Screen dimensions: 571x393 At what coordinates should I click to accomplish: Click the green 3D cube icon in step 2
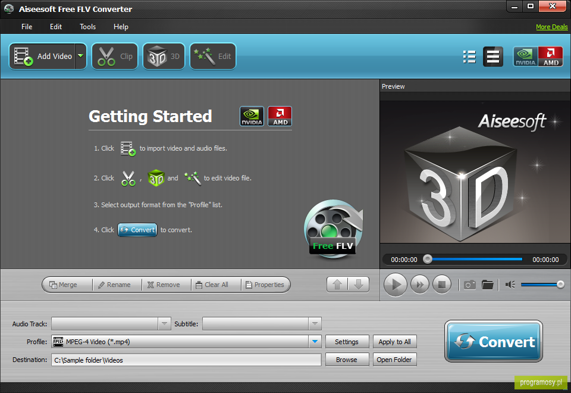coord(156,178)
